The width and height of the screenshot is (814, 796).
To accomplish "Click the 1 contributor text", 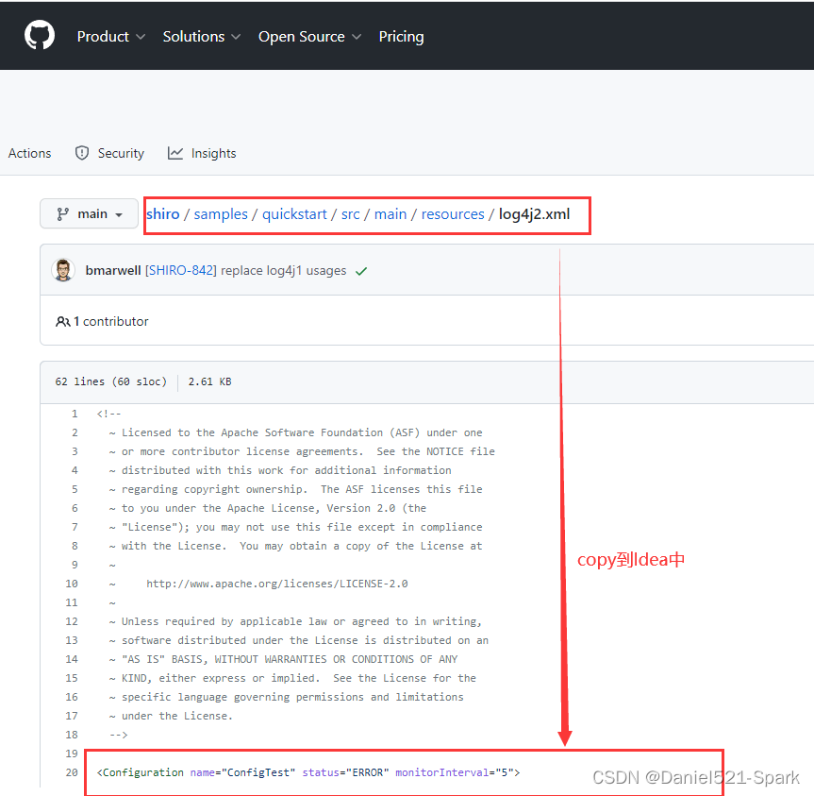I will (x=111, y=322).
